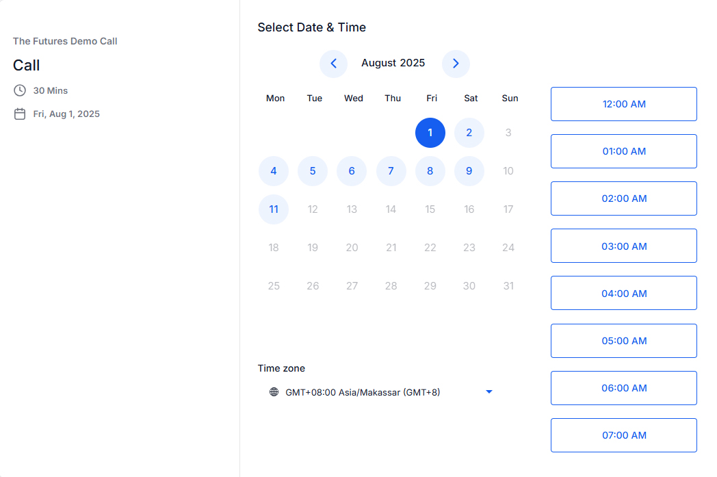Click the globe icon in Time zone
The width and height of the screenshot is (717, 477).
pyautogui.click(x=274, y=392)
